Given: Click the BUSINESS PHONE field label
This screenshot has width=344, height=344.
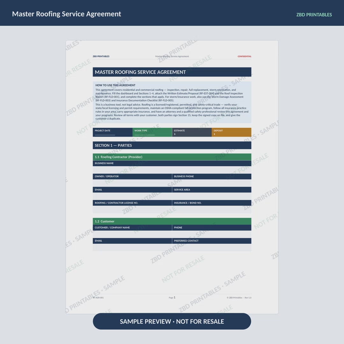Looking at the screenshot, I should 184,176.
